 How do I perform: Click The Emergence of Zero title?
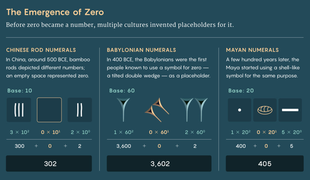point(55,12)
